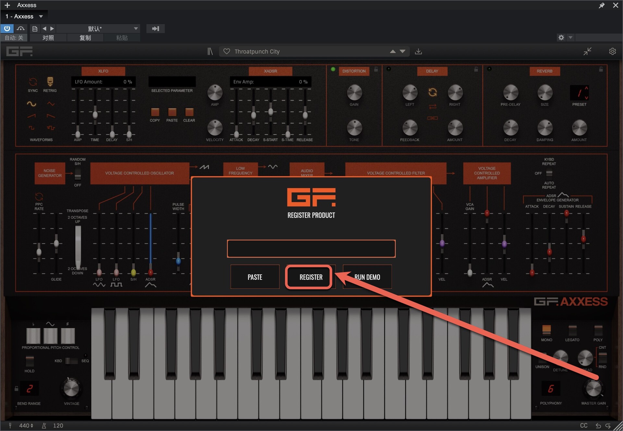
Task: Click the RUN DEMO button
Action: click(367, 277)
